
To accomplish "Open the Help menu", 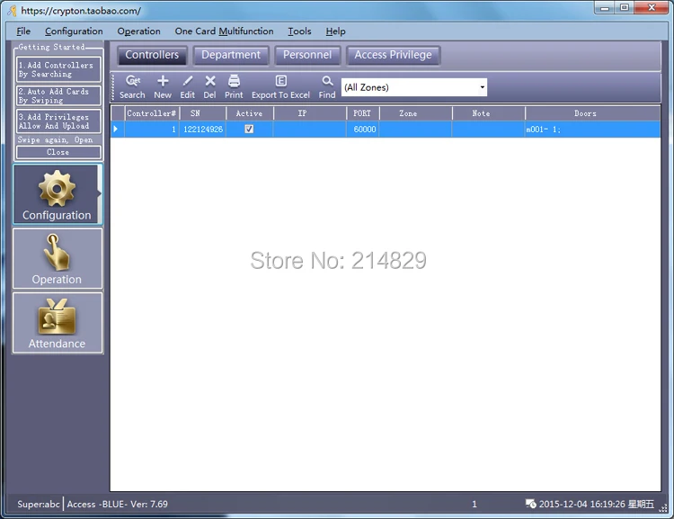I will 335,31.
